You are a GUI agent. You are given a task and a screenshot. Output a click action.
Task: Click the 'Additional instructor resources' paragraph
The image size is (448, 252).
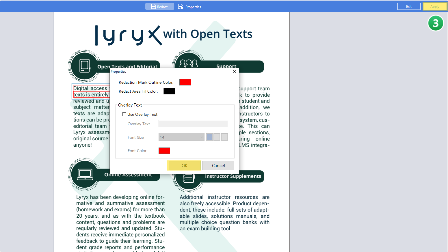pos(224,213)
